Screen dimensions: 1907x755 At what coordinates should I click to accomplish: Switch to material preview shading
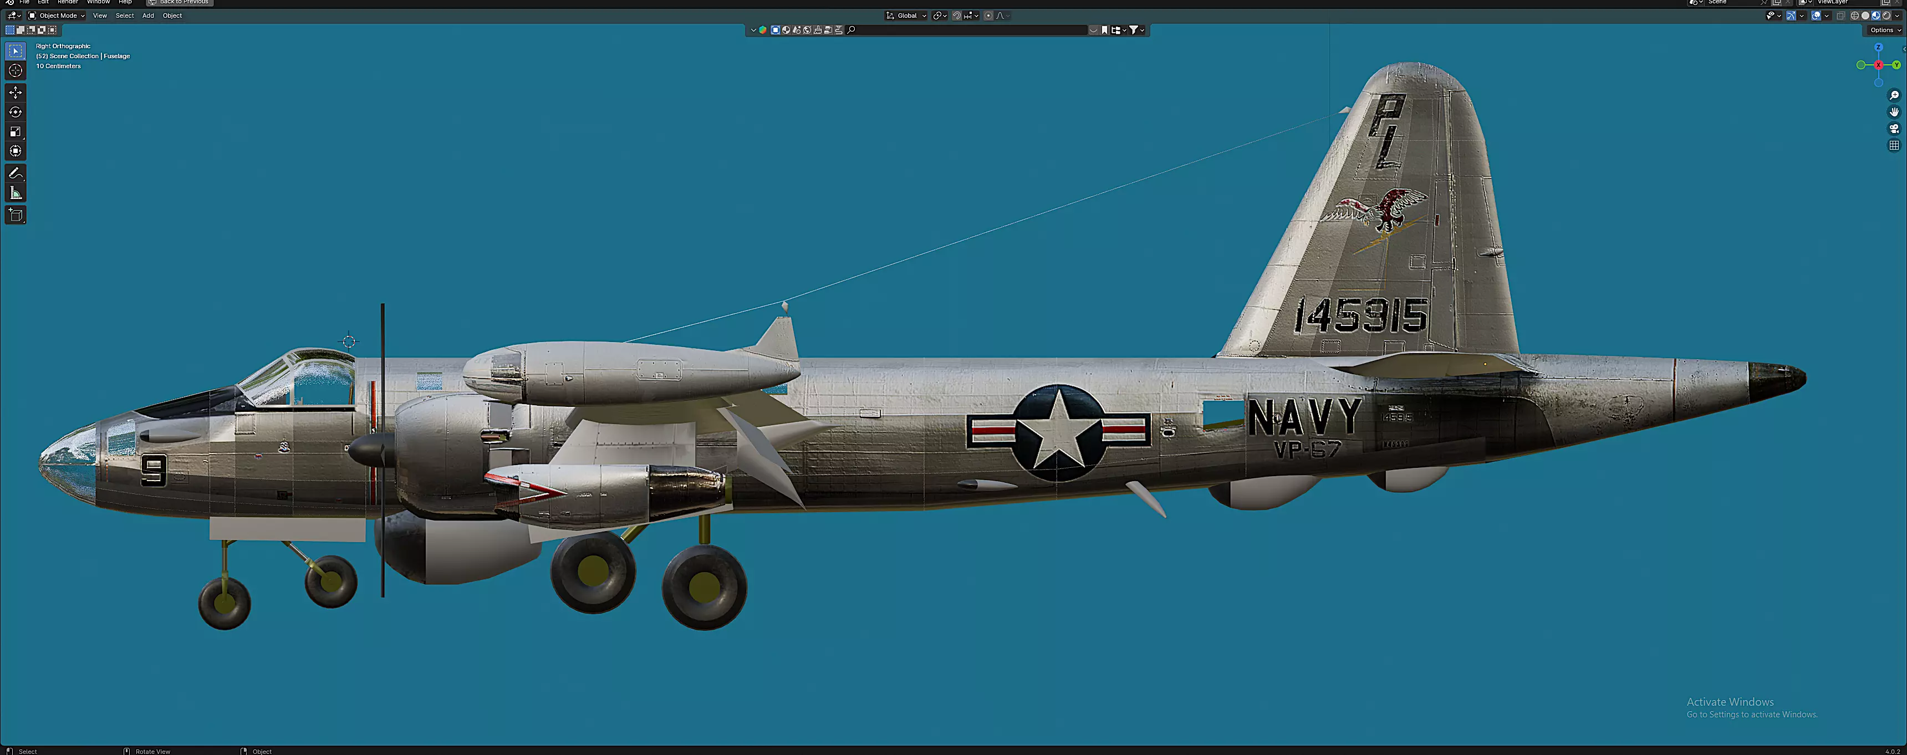point(1876,16)
